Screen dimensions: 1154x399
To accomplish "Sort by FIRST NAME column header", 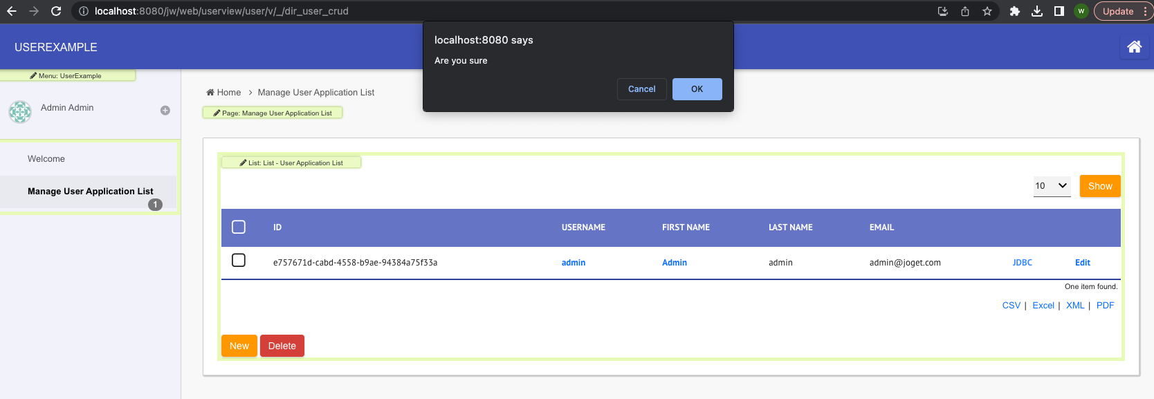I will click(686, 228).
